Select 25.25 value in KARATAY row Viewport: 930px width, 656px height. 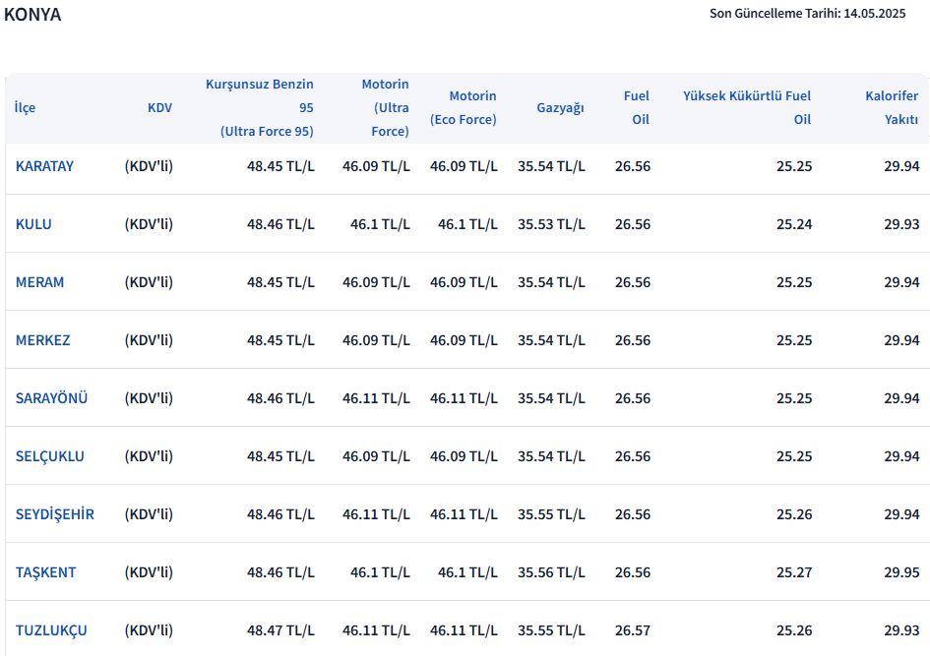tap(794, 166)
